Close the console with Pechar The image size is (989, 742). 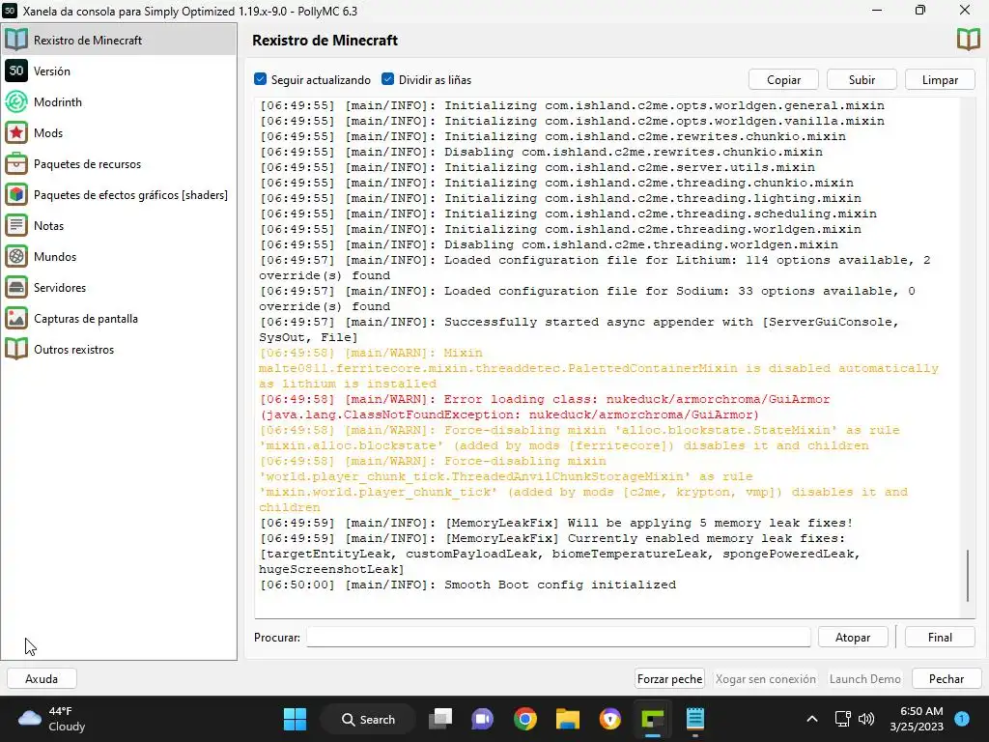(947, 679)
